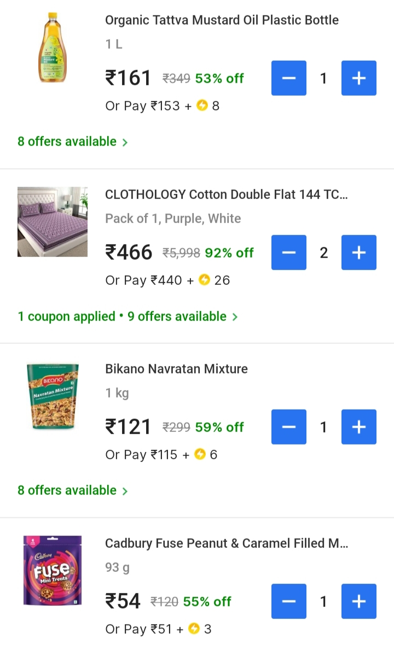Screen dimensions: 394x649
Task: Open CLOTHOLOGY Cotton Double Flat product title
Action: [226, 195]
